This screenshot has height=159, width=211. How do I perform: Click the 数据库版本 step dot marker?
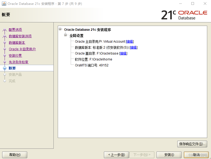pyautogui.click(x=5, y=43)
